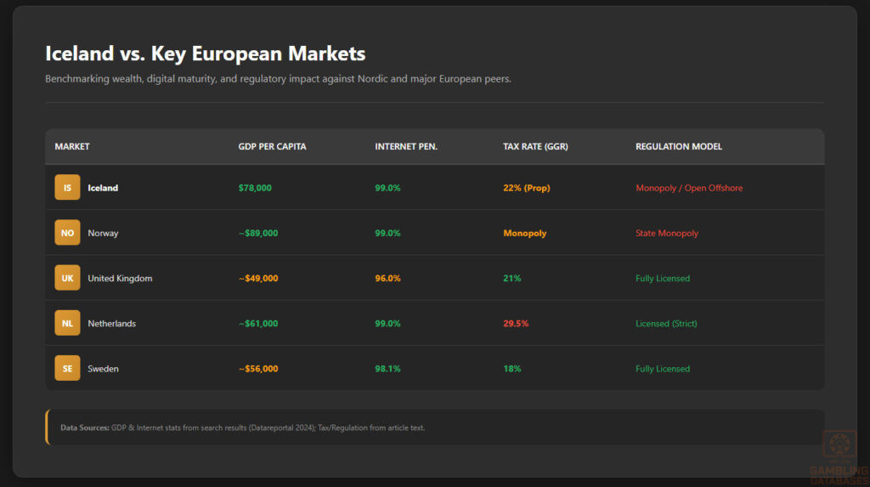Select the 29.5% tax rate
The image size is (870, 487).
tap(516, 323)
